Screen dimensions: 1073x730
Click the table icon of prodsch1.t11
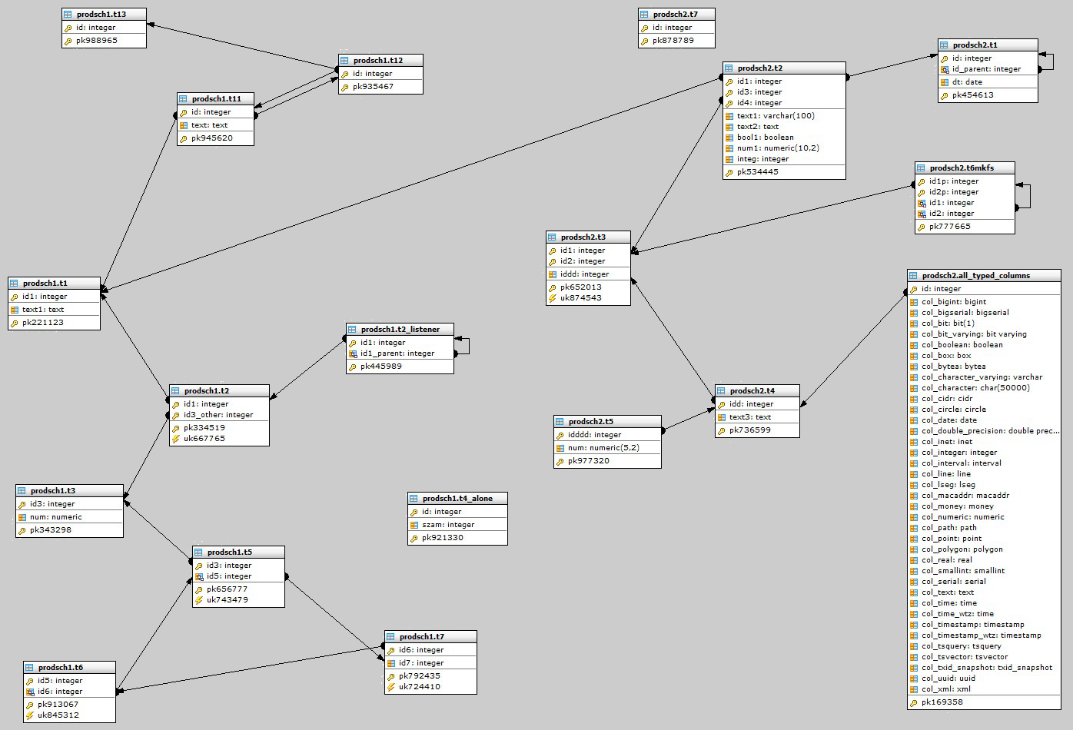[x=184, y=99]
